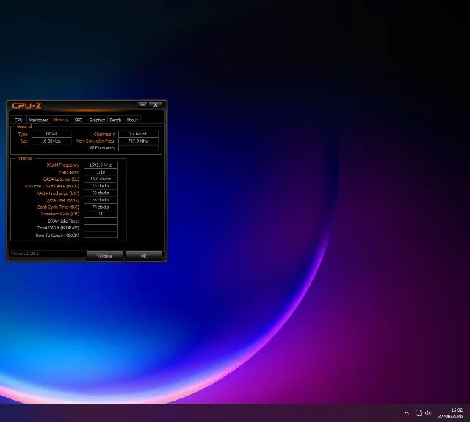Screen dimensions: 470x422
Task: Click the empty Total CAS# (tRDRAM) field
Action: coord(101,228)
